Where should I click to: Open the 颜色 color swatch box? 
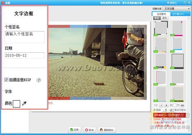16,104
